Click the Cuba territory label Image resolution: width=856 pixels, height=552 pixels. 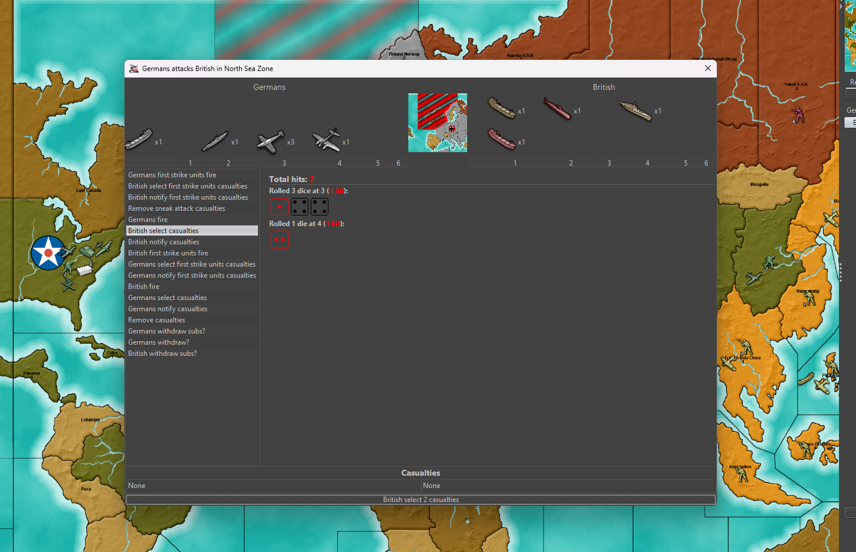(112, 353)
